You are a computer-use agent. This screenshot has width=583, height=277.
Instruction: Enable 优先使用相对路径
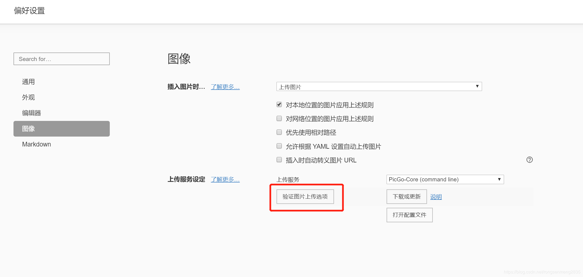[x=279, y=132]
